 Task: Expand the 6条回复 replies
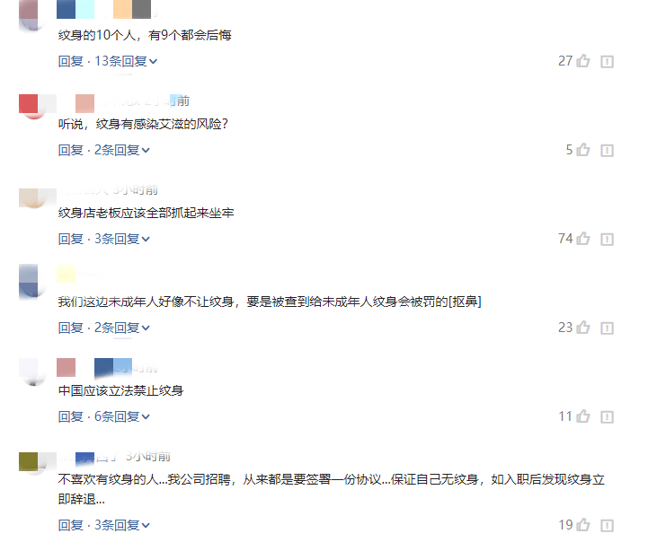(122, 416)
